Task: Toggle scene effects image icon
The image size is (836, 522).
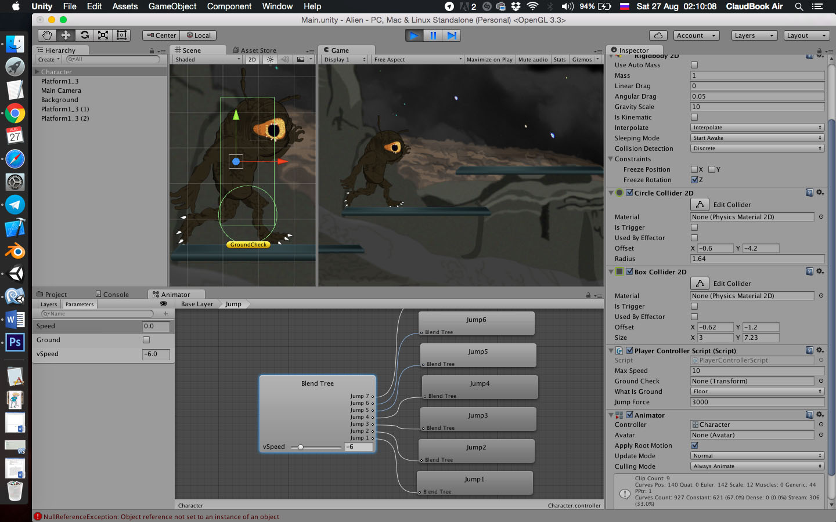Action: coord(301,60)
